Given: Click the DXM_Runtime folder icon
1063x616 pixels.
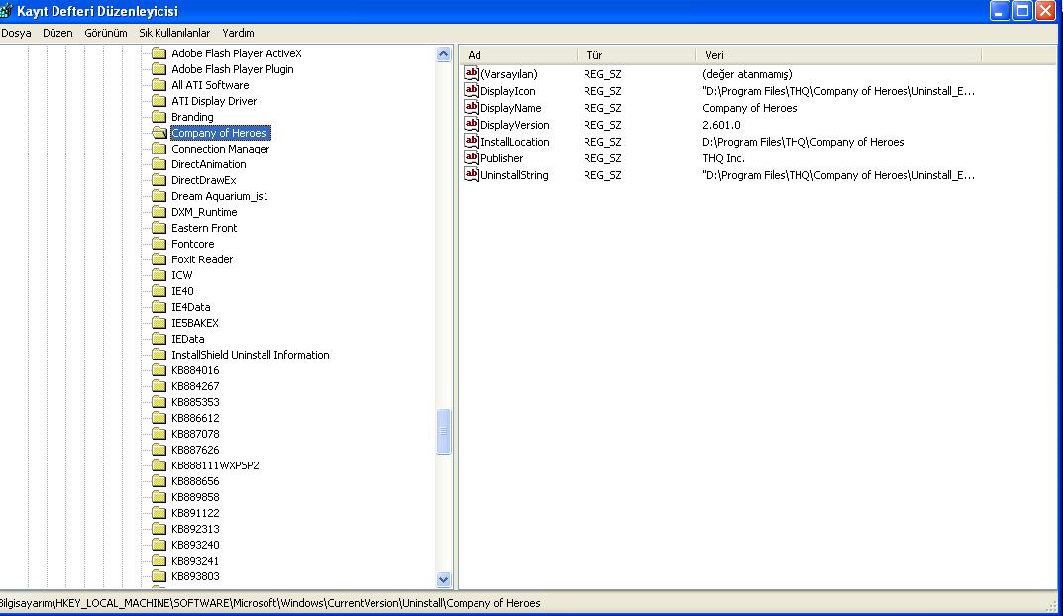Looking at the screenshot, I should click(x=159, y=211).
